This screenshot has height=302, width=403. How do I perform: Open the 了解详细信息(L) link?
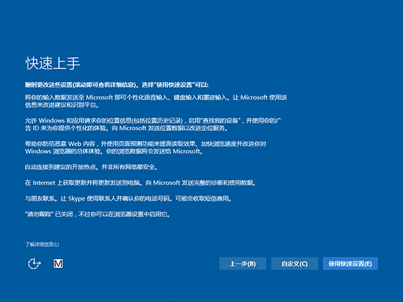click(42, 244)
